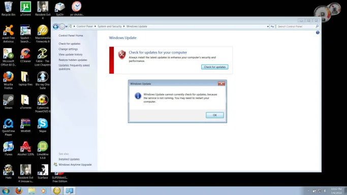
Task: Open Change settings in sidebar
Action: click(x=68, y=49)
